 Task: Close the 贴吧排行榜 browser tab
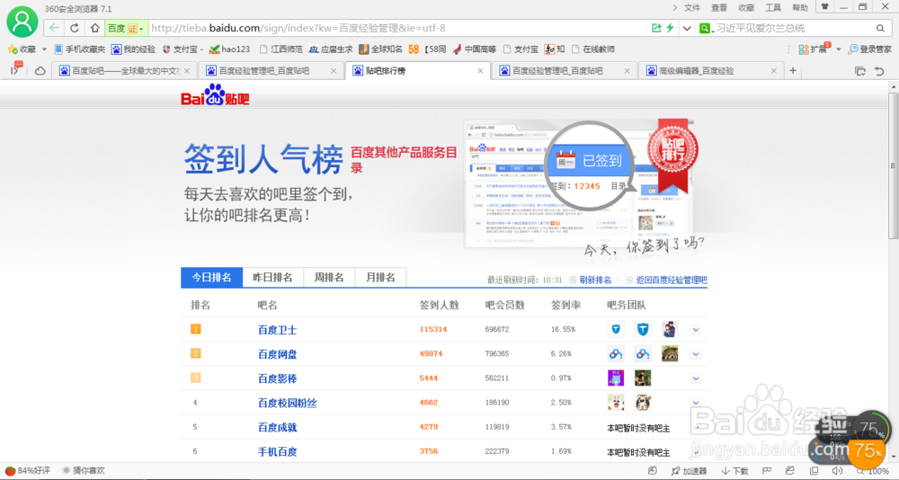coord(480,71)
